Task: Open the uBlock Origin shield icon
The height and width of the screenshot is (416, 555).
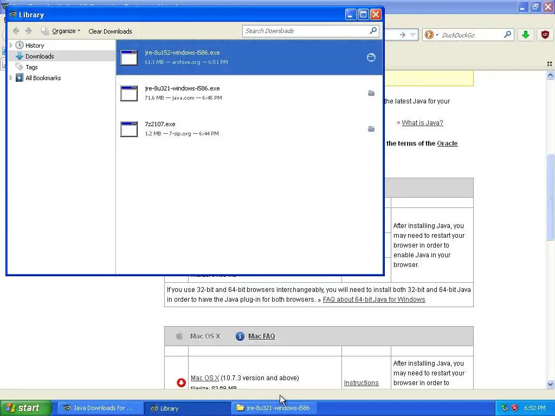Action: [x=545, y=35]
